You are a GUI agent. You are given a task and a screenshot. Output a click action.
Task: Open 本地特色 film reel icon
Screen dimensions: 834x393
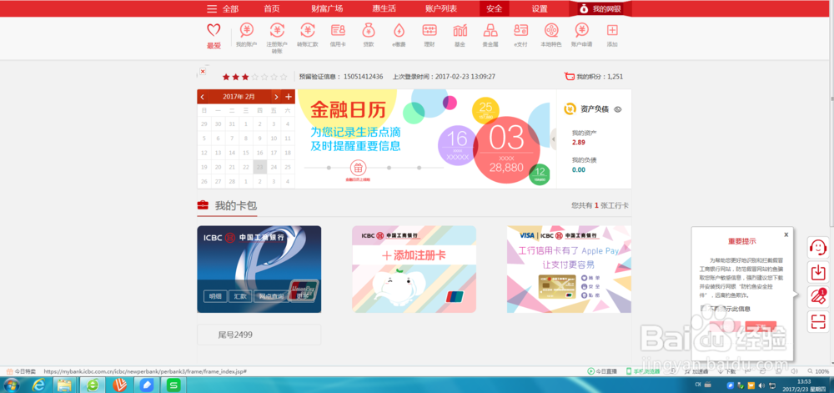551,30
